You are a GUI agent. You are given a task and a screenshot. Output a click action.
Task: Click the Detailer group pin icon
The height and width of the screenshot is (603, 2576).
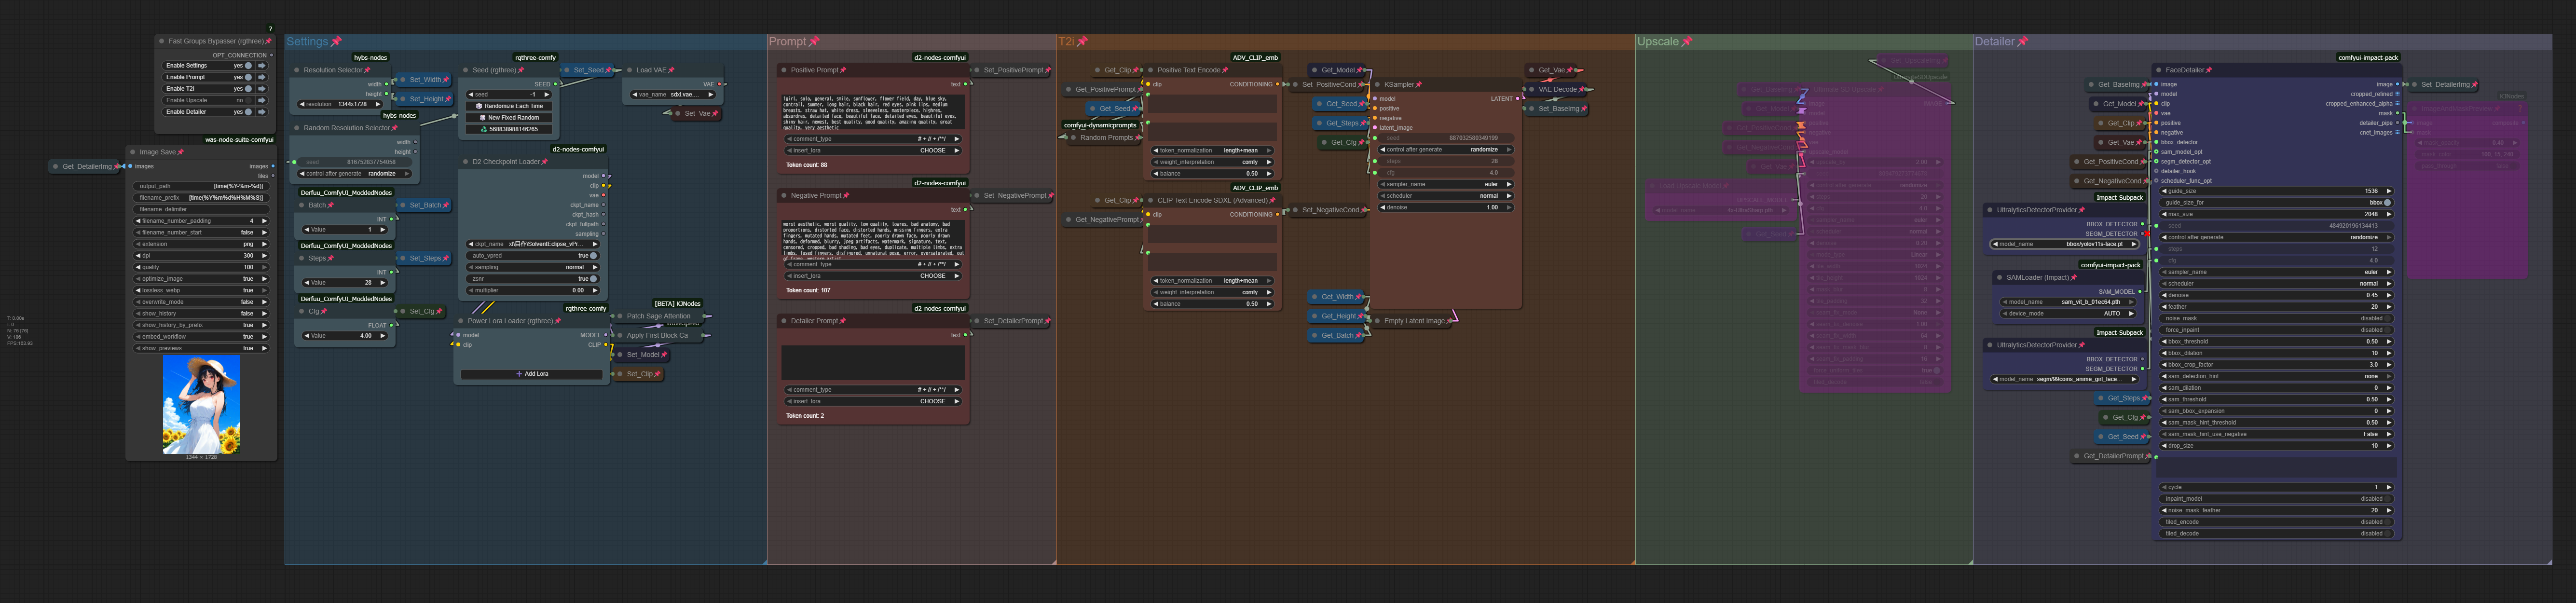pyautogui.click(x=2022, y=42)
